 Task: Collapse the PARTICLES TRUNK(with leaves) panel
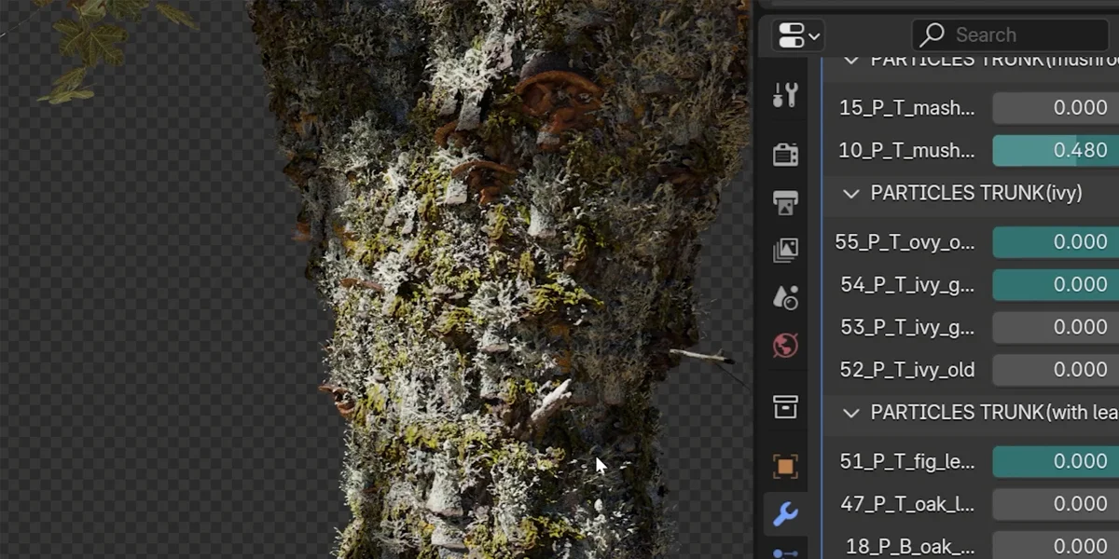pyautogui.click(x=850, y=413)
